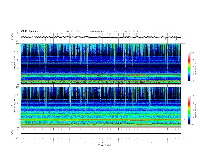The height and width of the screenshot is (160, 207).
Task: Click the ch.3(V) waveform axis label
Action: (x=13, y=134)
